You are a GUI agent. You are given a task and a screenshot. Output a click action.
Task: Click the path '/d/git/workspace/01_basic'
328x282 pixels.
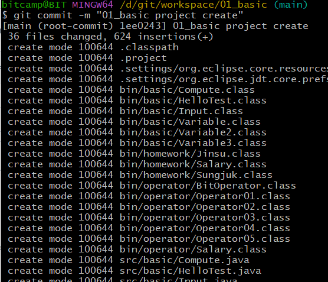[193, 5]
